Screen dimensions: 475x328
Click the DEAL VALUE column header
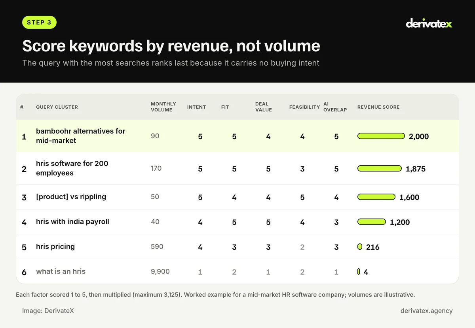pyautogui.click(x=264, y=107)
